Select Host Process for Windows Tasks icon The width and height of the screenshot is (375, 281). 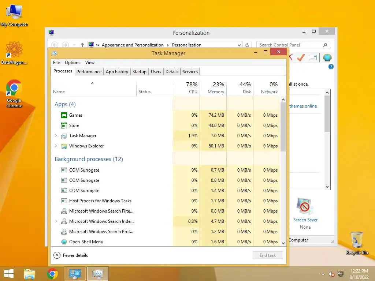pyautogui.click(x=64, y=201)
